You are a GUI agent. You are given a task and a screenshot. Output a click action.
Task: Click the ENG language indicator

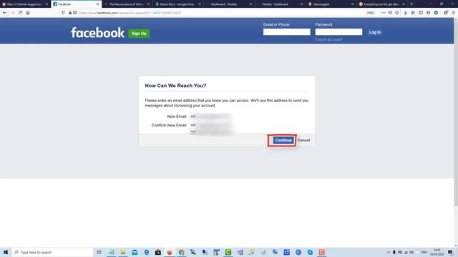(424, 252)
